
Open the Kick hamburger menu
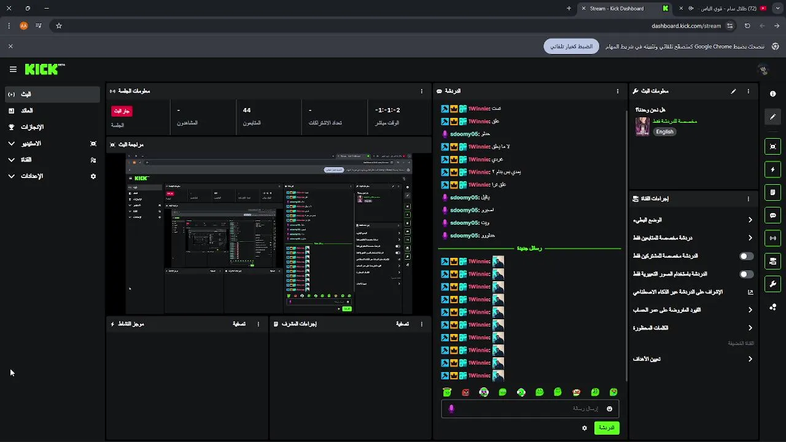pyautogui.click(x=13, y=69)
